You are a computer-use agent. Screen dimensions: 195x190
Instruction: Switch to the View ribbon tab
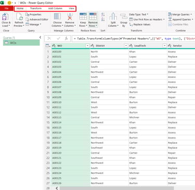[71, 8]
